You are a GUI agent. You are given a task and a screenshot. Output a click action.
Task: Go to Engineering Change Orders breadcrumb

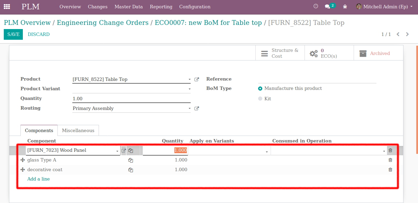(x=103, y=23)
